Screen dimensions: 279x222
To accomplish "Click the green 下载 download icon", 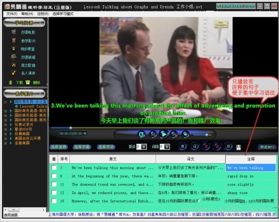I will (x=11, y=82).
